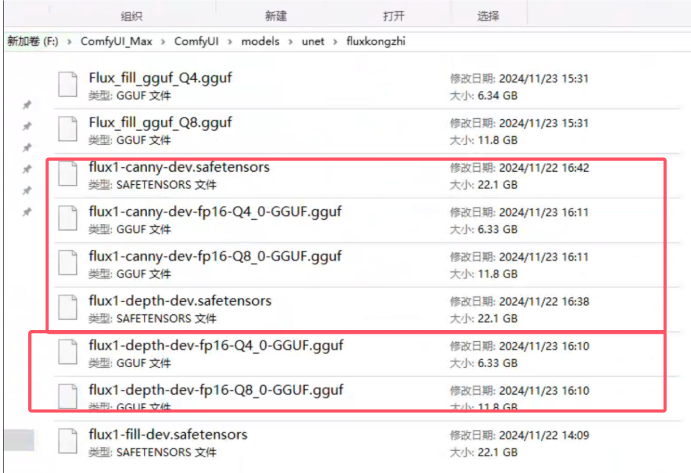Click the flux1-fill-dev.safetensors file icon
The width and height of the screenshot is (691, 473).
(x=68, y=442)
